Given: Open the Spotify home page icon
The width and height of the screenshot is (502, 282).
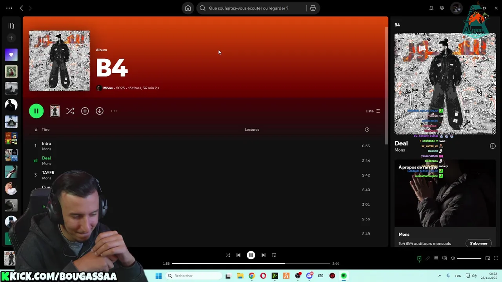Looking at the screenshot, I should click(x=188, y=8).
